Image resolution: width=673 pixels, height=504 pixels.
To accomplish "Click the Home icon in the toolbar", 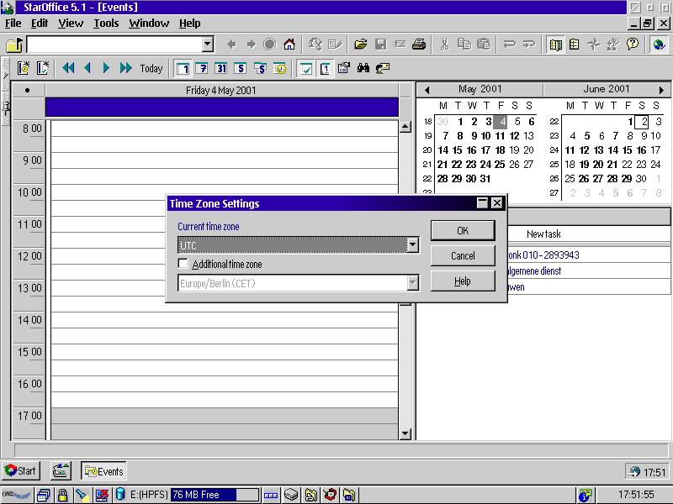I will pyautogui.click(x=289, y=45).
